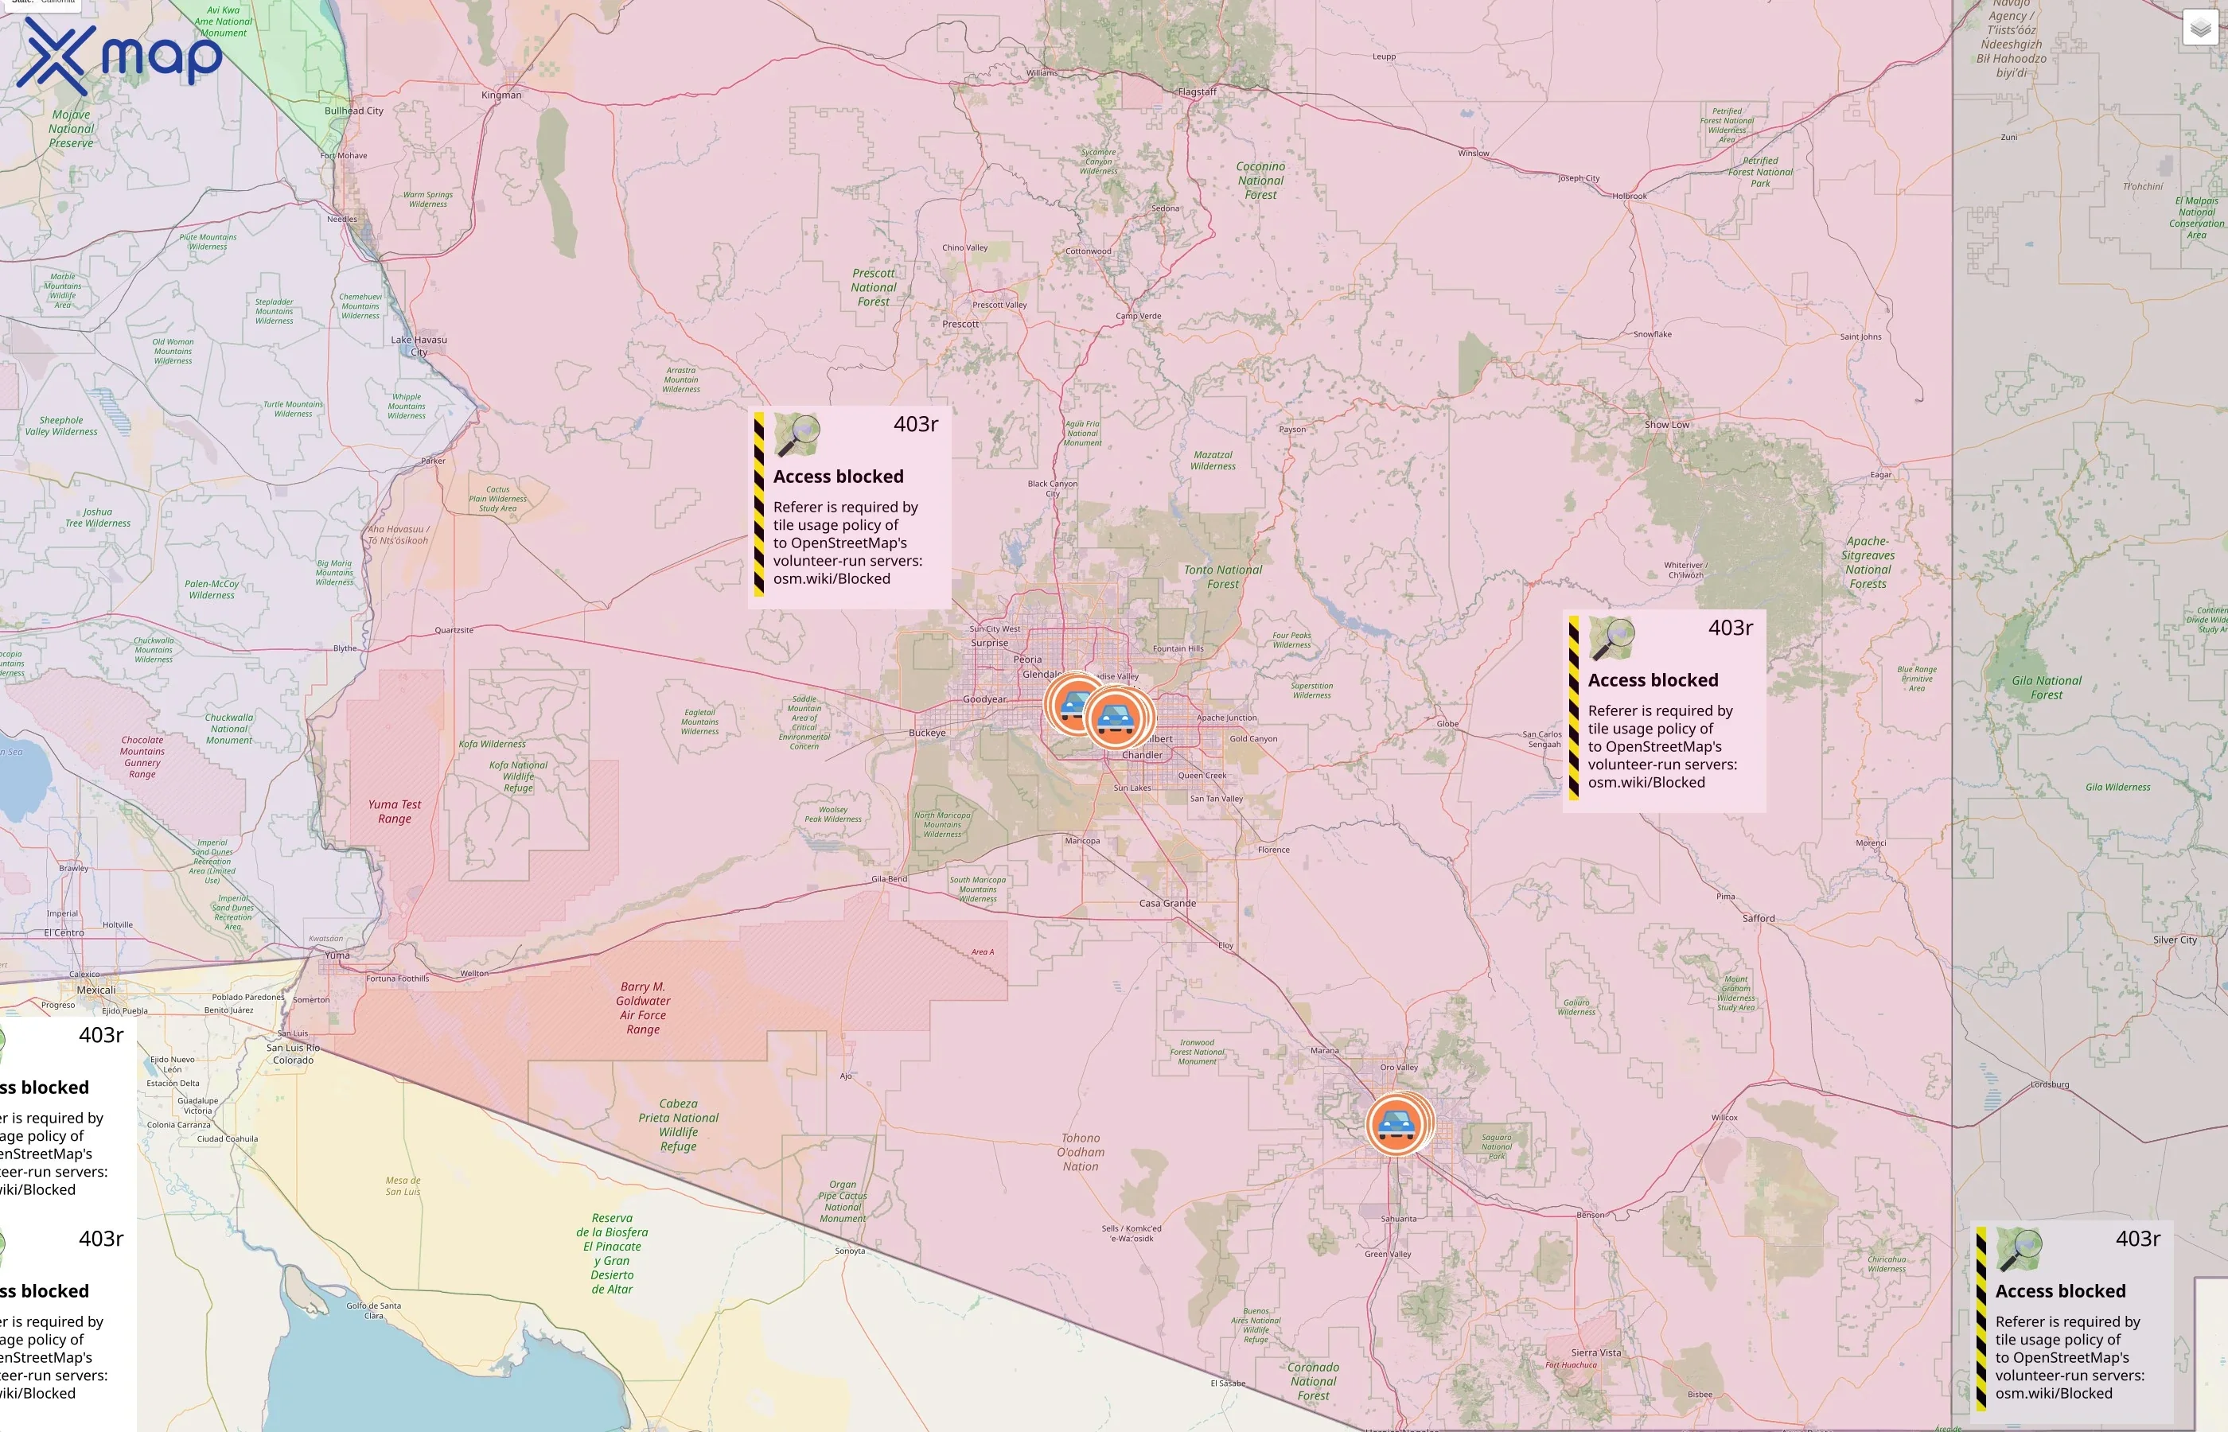2228x1432 pixels.
Task: Click the Xmap logo
Action: pos(119,56)
